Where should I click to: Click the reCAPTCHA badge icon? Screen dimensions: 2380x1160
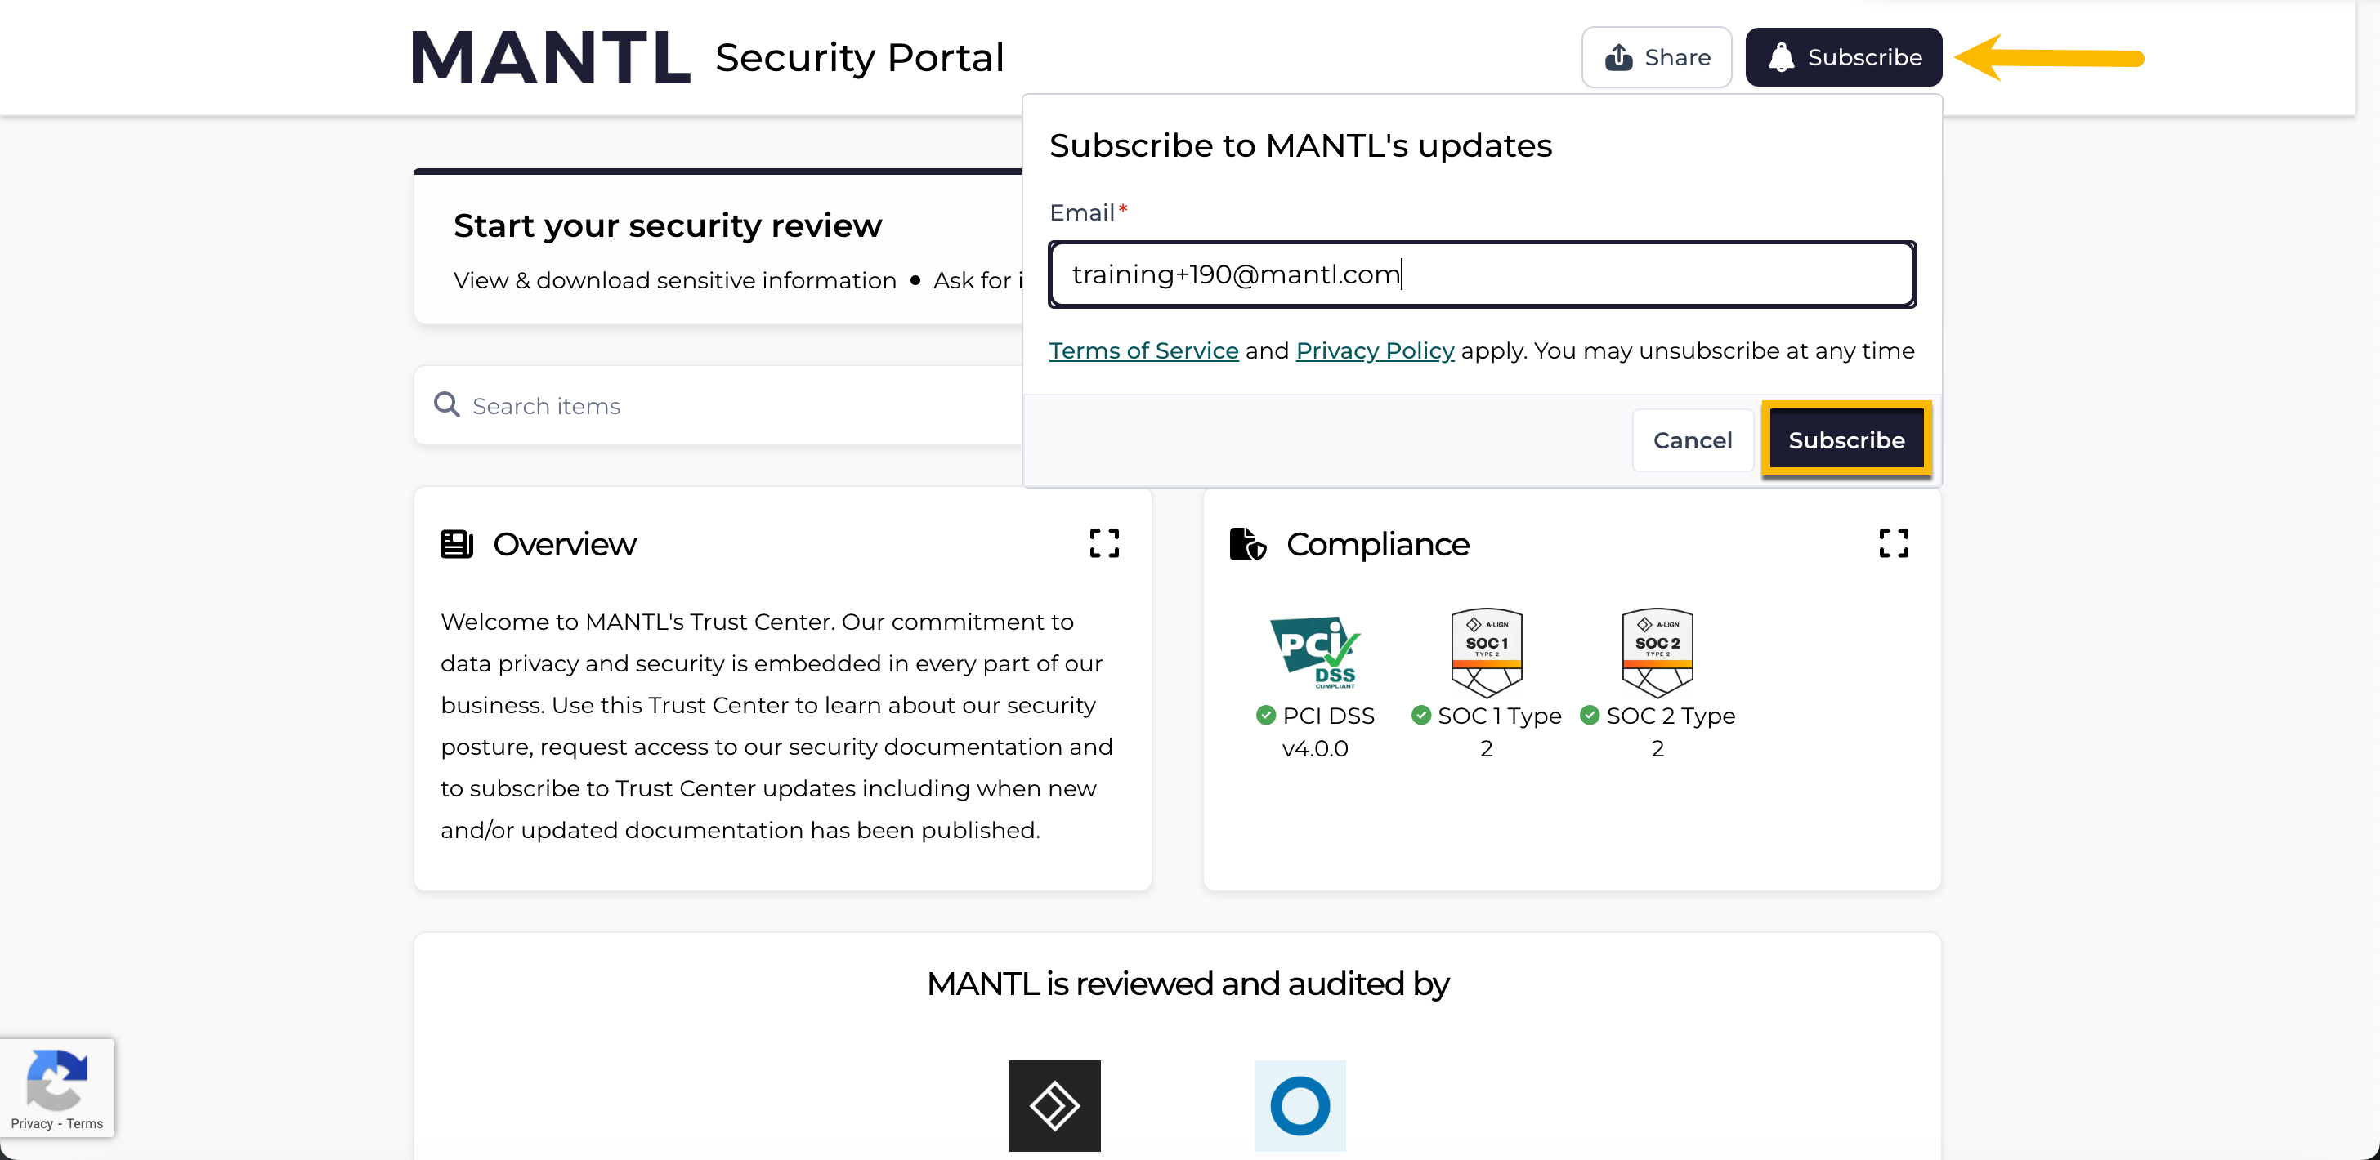(57, 1079)
